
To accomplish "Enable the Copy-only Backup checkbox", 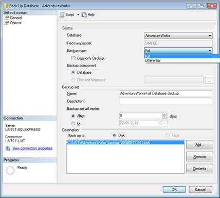I will point(73,58).
